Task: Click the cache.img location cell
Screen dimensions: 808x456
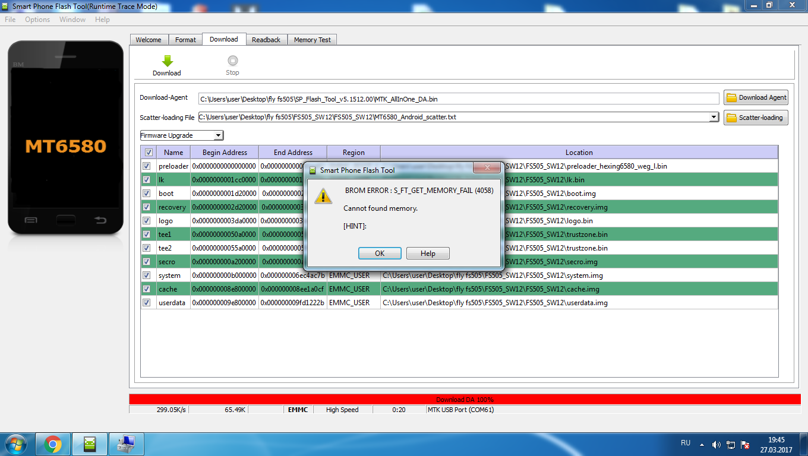Action: coord(579,289)
